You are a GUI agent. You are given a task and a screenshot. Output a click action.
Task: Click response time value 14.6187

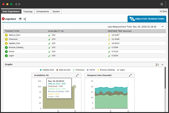pos(115,35)
